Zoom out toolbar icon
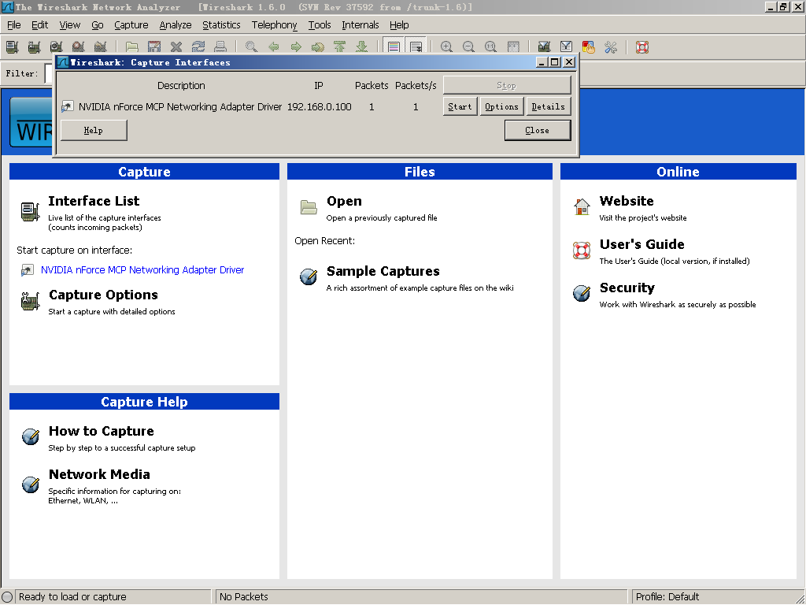 (469, 46)
